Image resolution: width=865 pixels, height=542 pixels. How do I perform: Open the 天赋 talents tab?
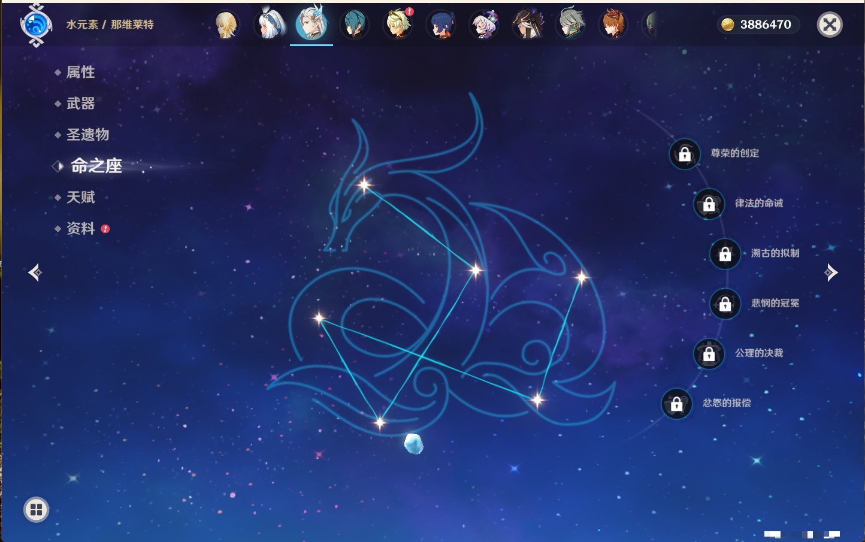tap(80, 197)
